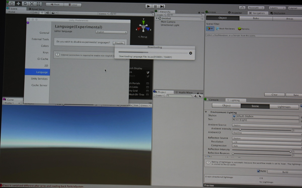302x188 pixels.
Task: Open cloud services icon button
Action: click(242, 8)
